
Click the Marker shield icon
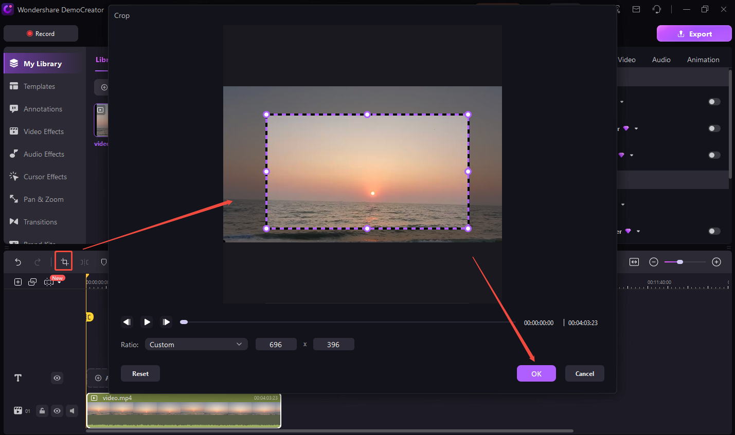[104, 262]
